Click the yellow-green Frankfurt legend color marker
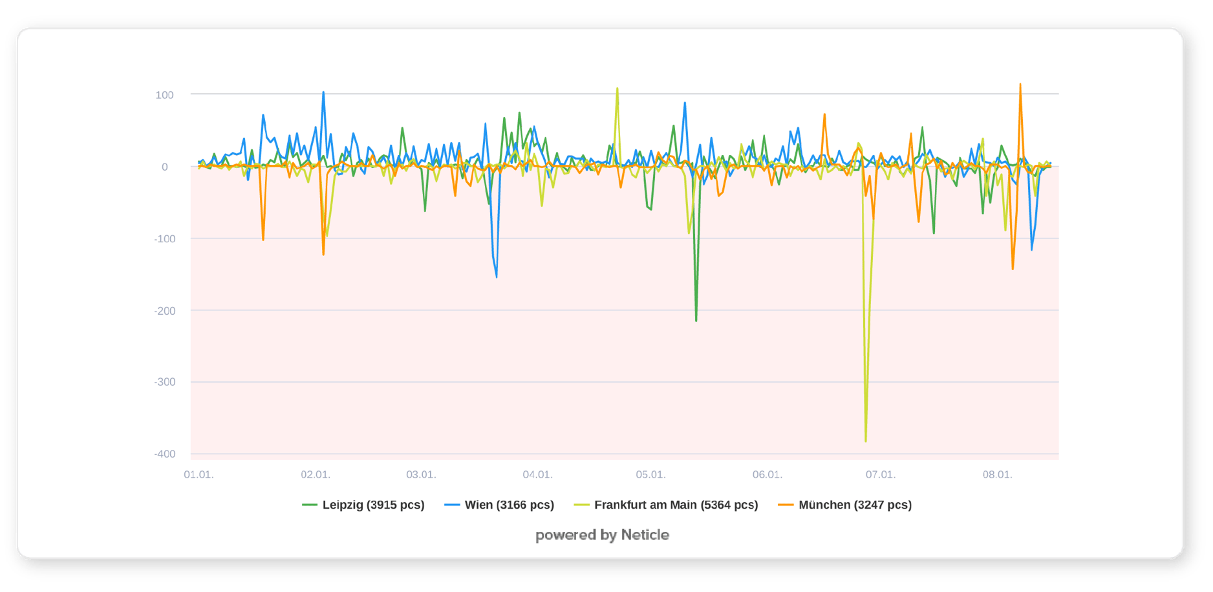The image size is (1213, 592). click(581, 505)
